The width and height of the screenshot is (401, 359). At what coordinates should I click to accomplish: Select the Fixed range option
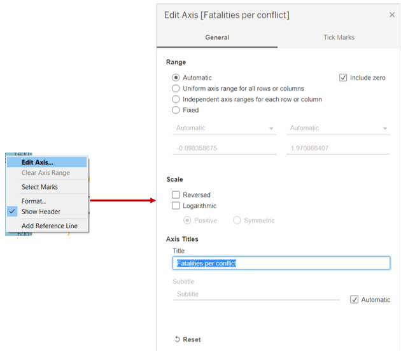coord(176,110)
